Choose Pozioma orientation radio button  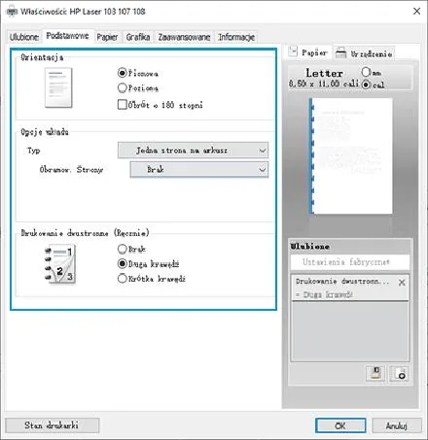(x=122, y=87)
